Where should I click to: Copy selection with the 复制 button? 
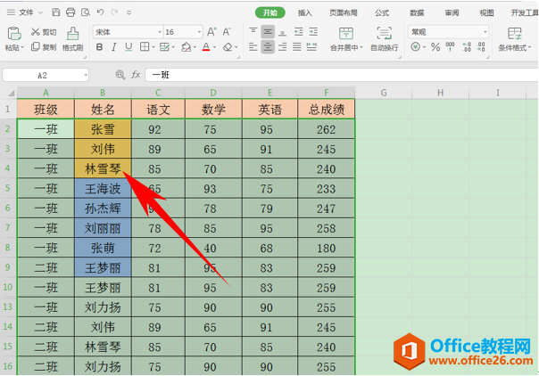(44, 47)
